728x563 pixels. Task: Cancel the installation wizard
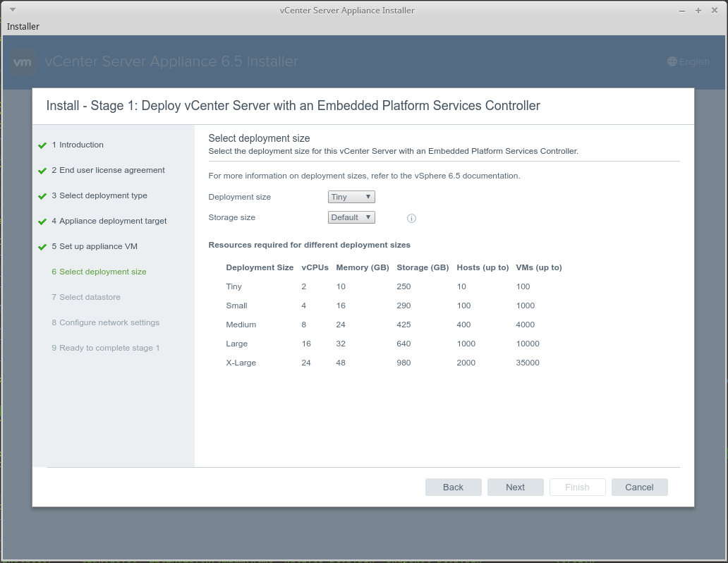pos(639,487)
